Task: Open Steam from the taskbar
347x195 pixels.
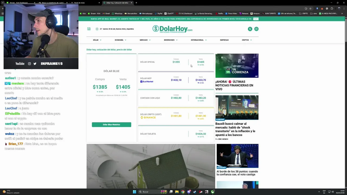Action: [195, 192]
